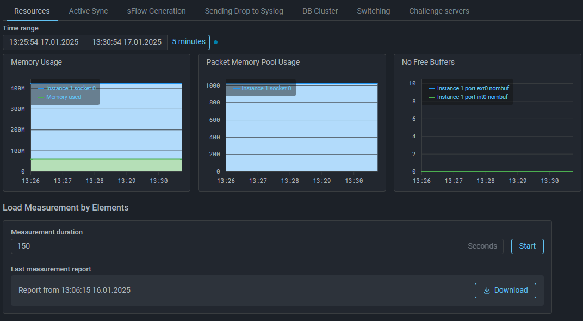Go to the DB Cluster tab
This screenshot has width=583, height=321.
pos(320,11)
